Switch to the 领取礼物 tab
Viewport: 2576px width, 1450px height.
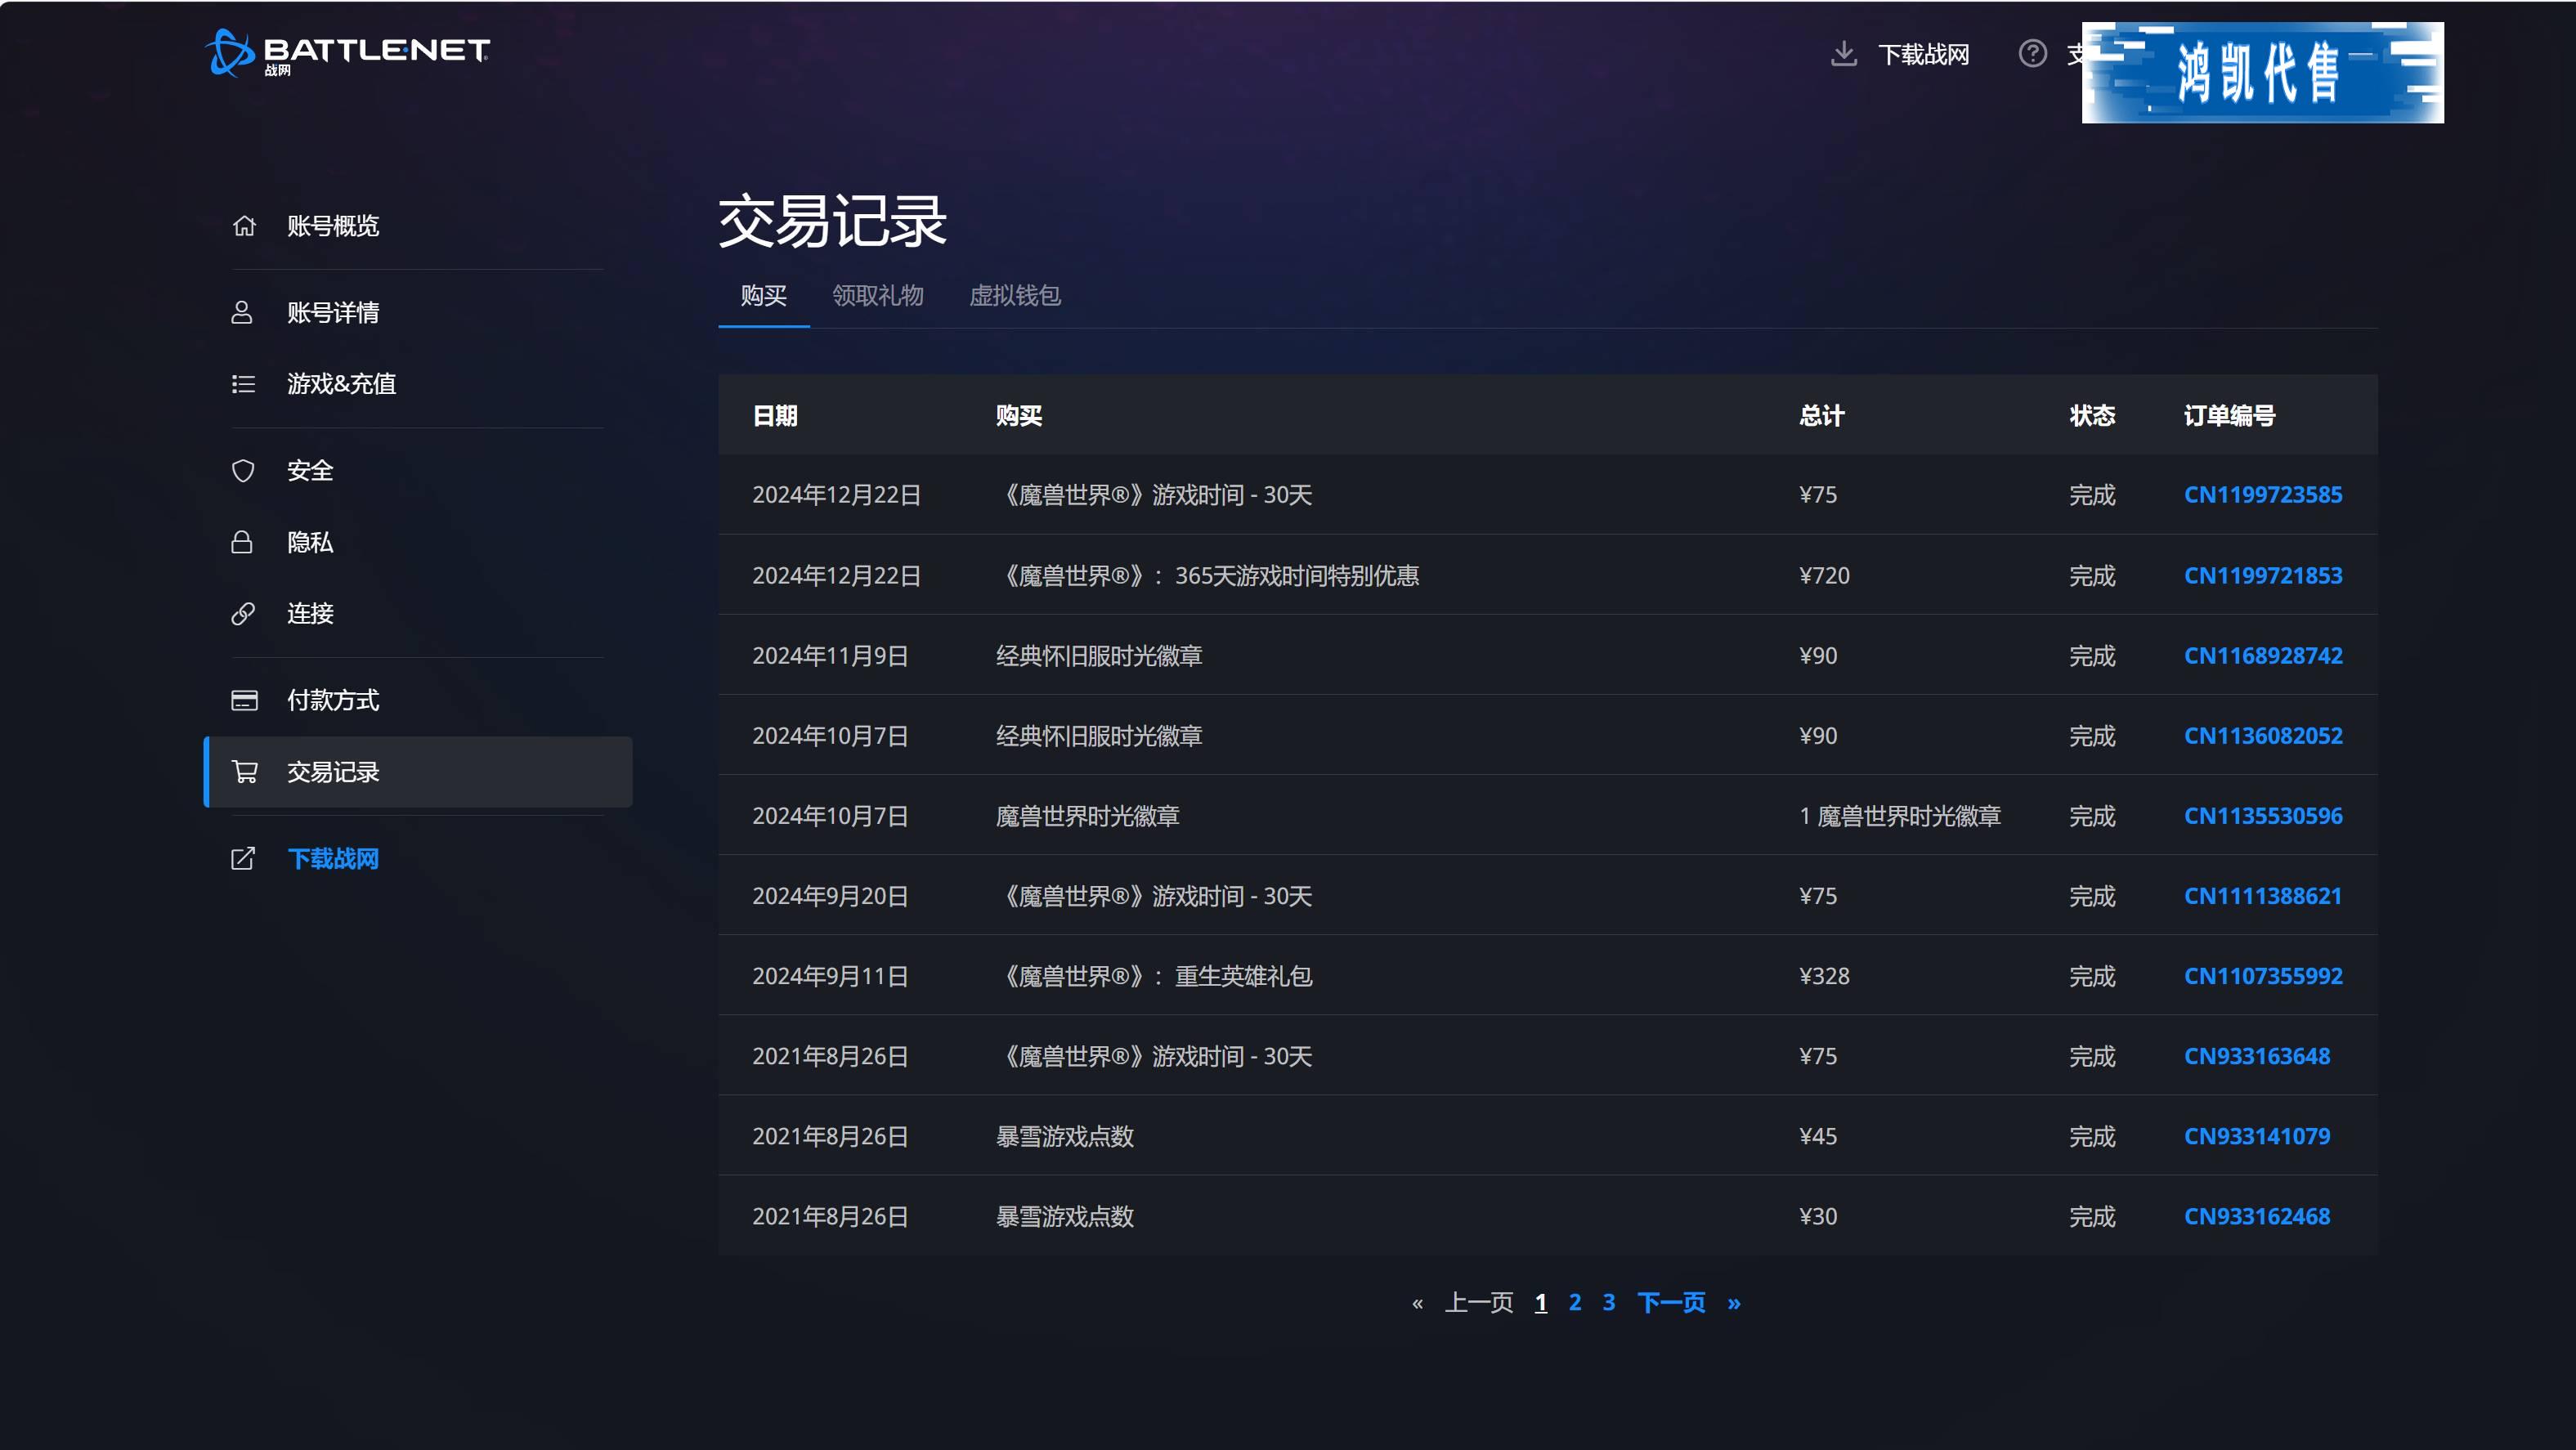pyautogui.click(x=878, y=296)
